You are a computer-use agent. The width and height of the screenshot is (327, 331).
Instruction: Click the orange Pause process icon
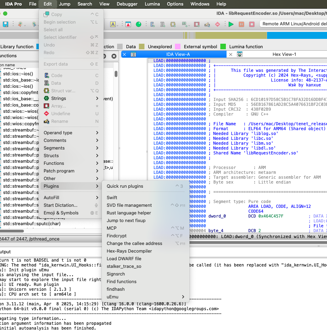241,24
